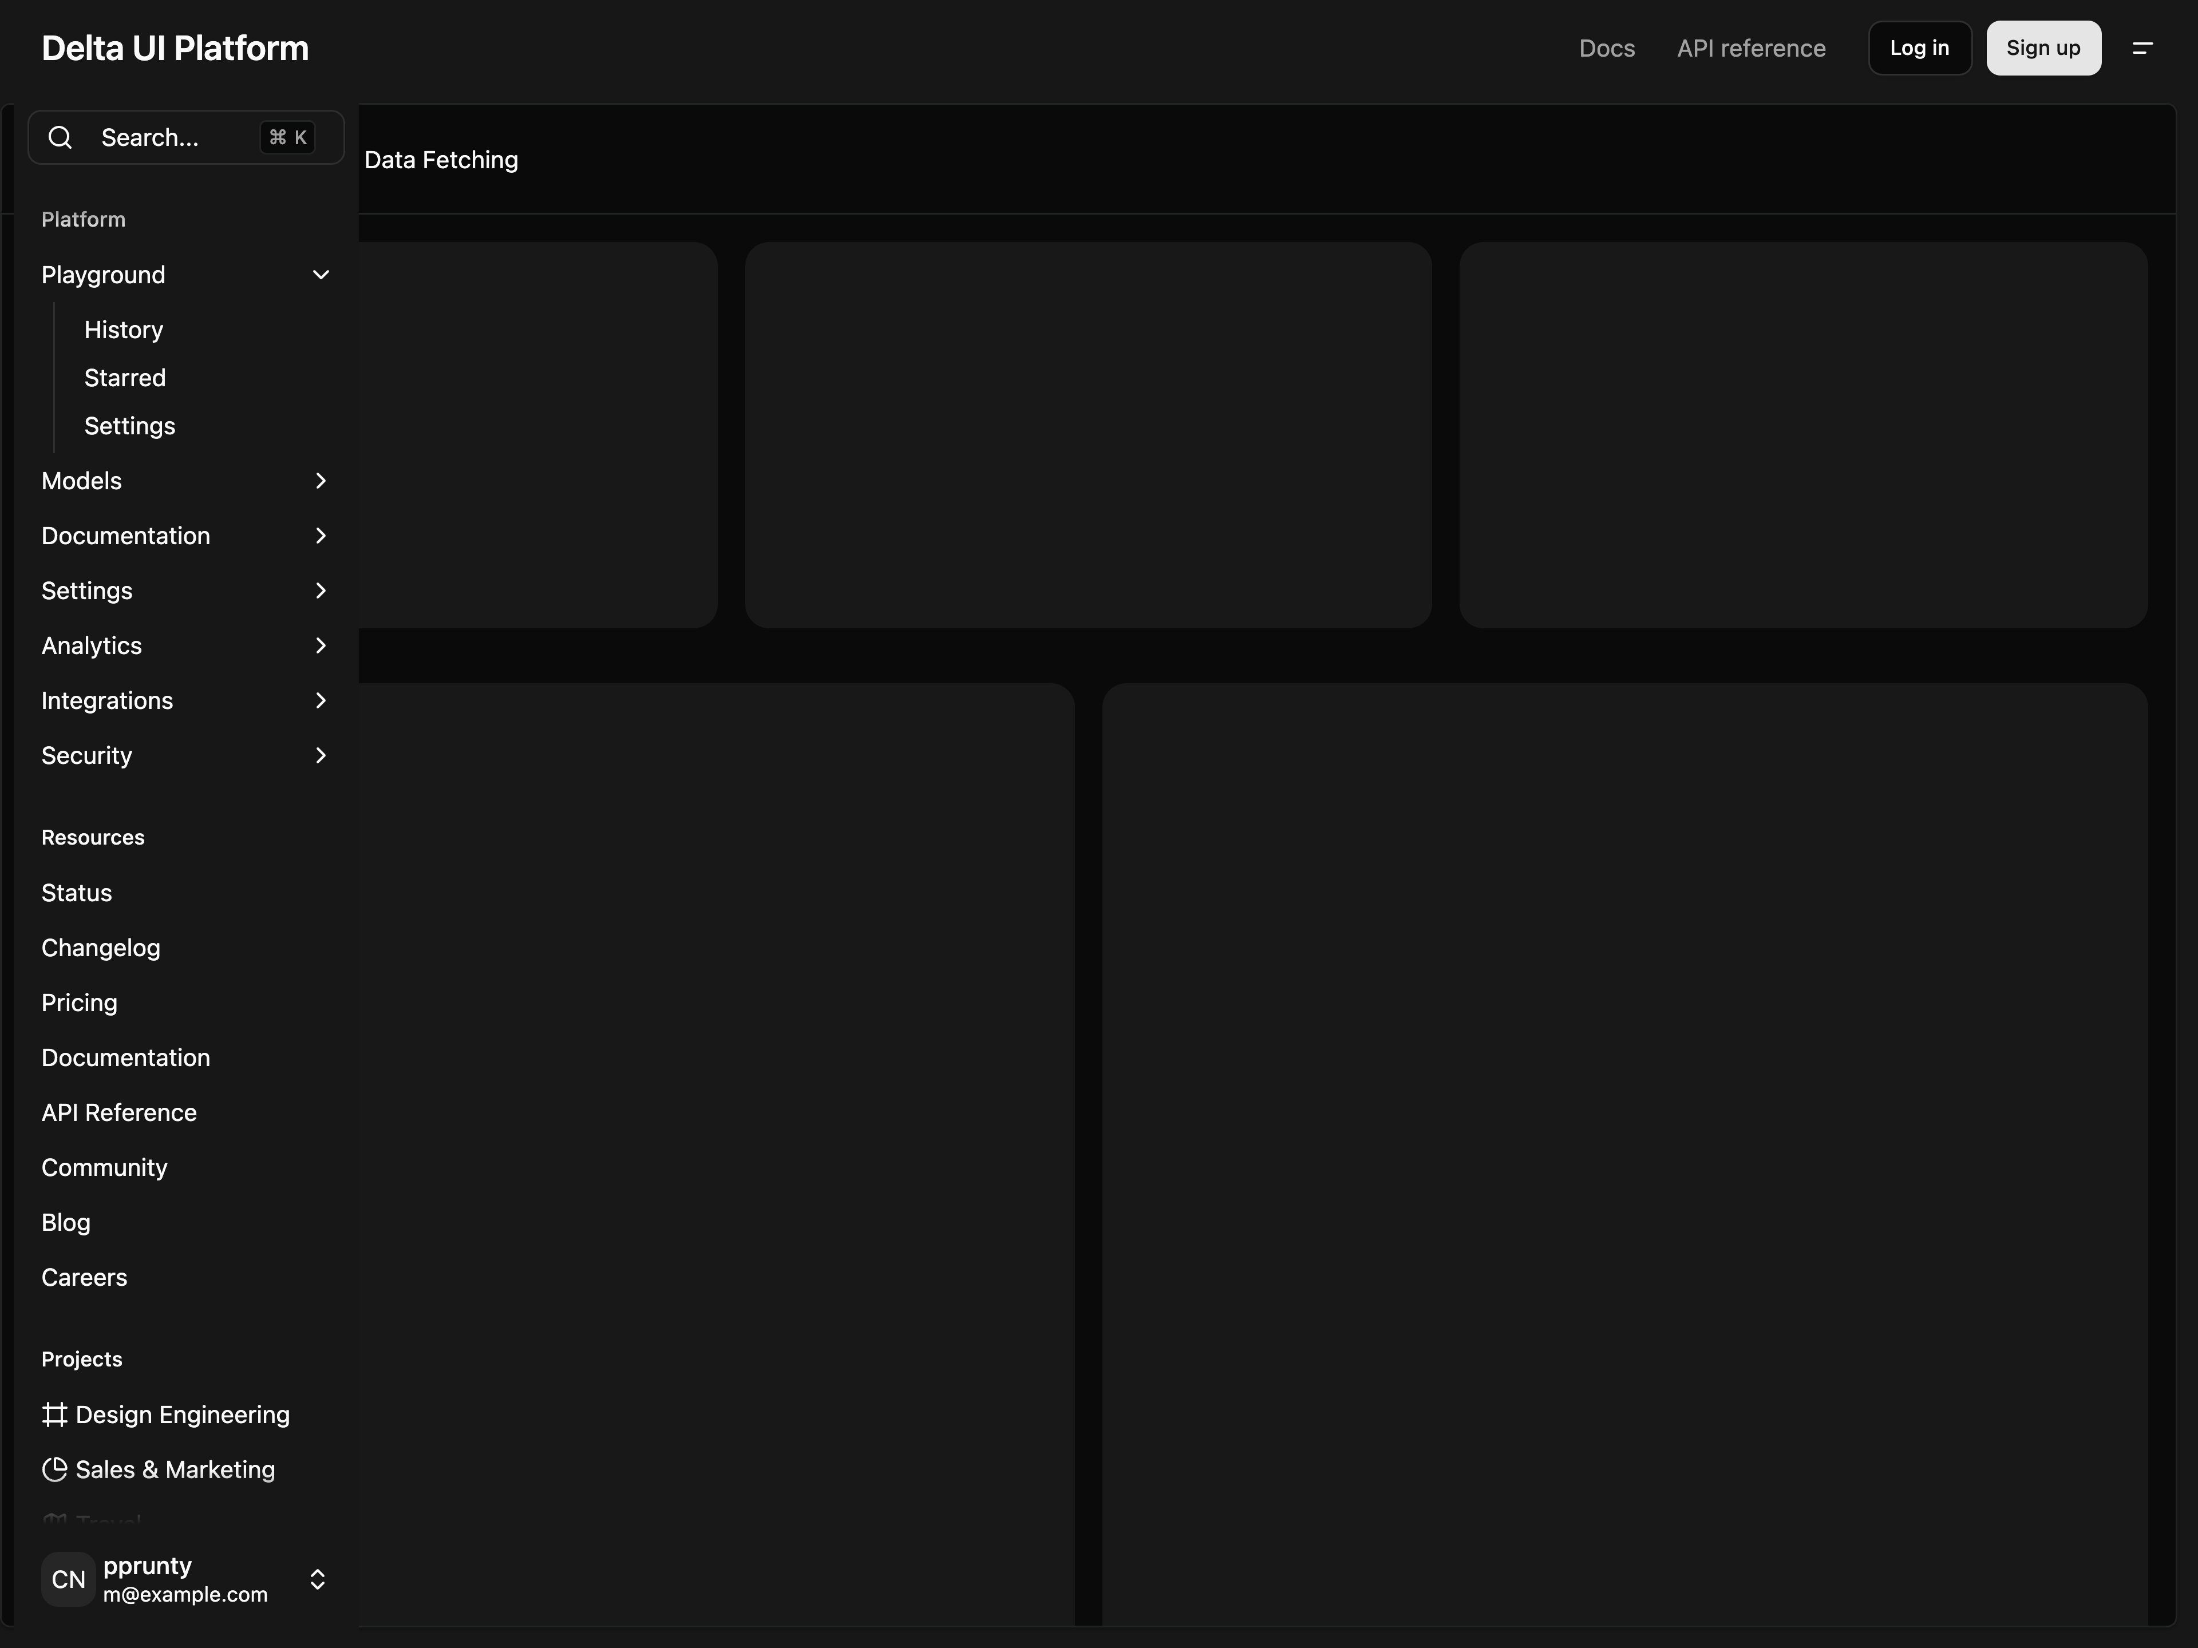
Task: Click the Resources section label
Action: pos(93,837)
